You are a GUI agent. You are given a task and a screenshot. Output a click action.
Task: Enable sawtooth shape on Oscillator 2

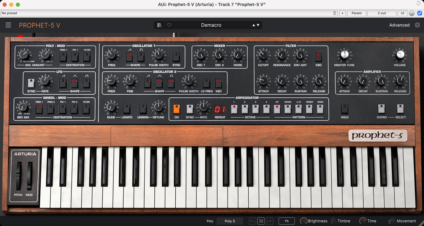point(147,83)
